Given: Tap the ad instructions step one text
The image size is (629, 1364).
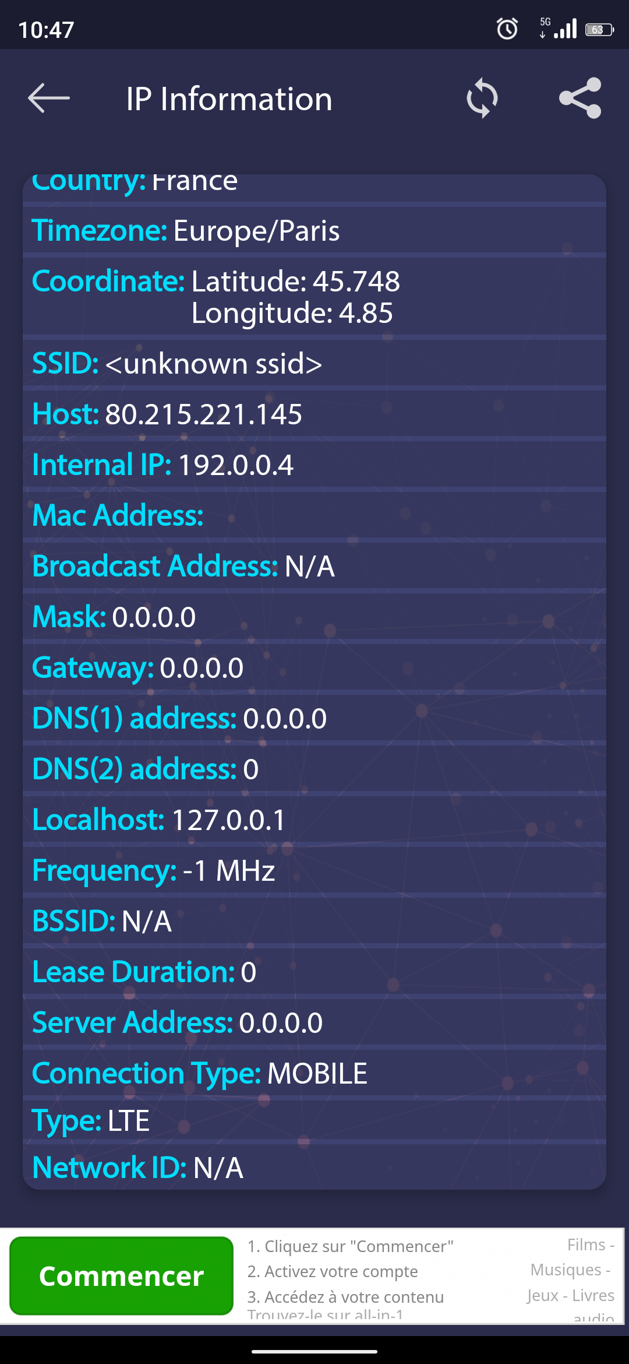Looking at the screenshot, I should click(350, 1245).
